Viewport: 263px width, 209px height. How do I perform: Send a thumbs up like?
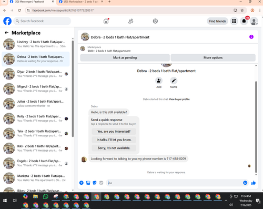254,183
